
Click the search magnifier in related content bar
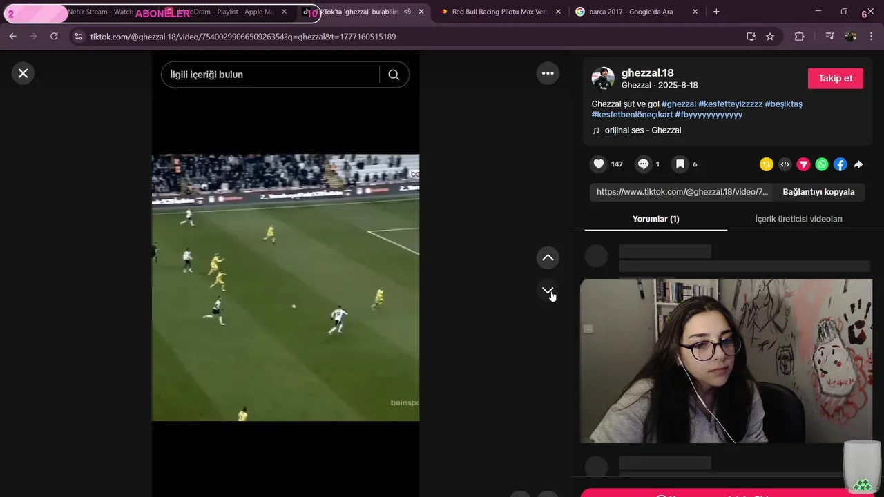pyautogui.click(x=394, y=75)
